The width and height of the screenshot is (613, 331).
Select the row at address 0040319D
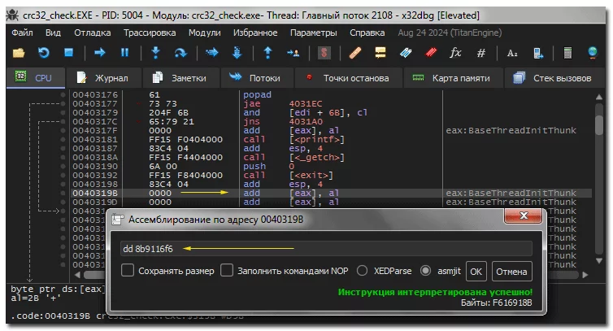(331, 203)
